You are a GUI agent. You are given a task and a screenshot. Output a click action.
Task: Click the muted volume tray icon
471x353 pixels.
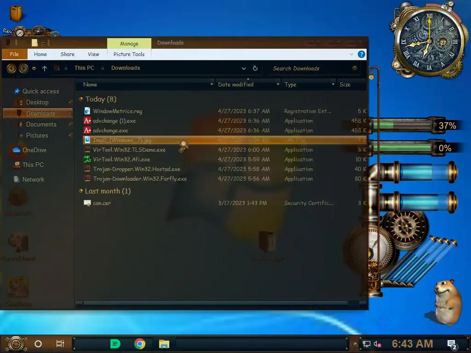point(377,344)
